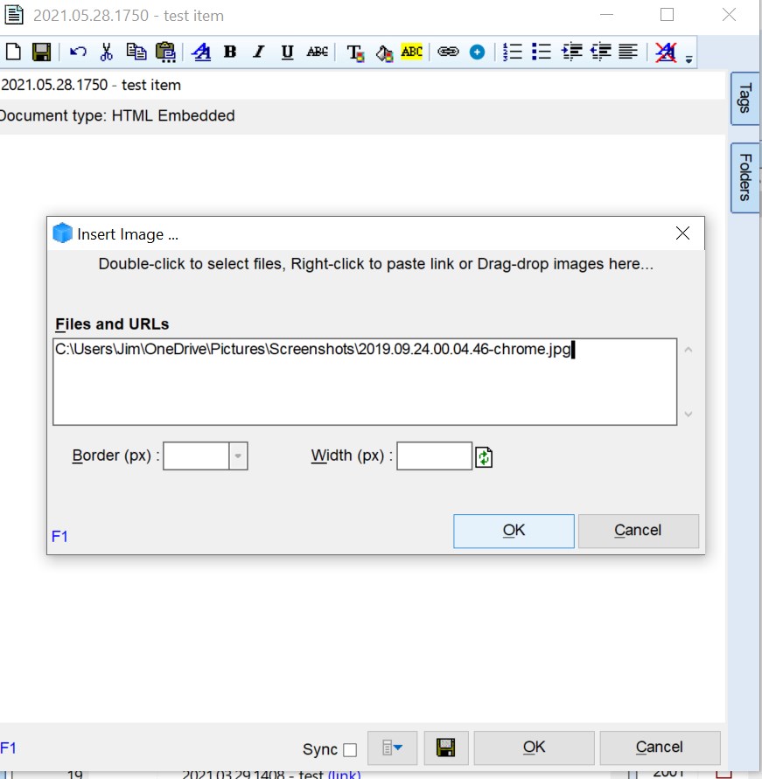The image size is (762, 779).
Task: Click the paint bucket background color icon
Action: [x=384, y=52]
